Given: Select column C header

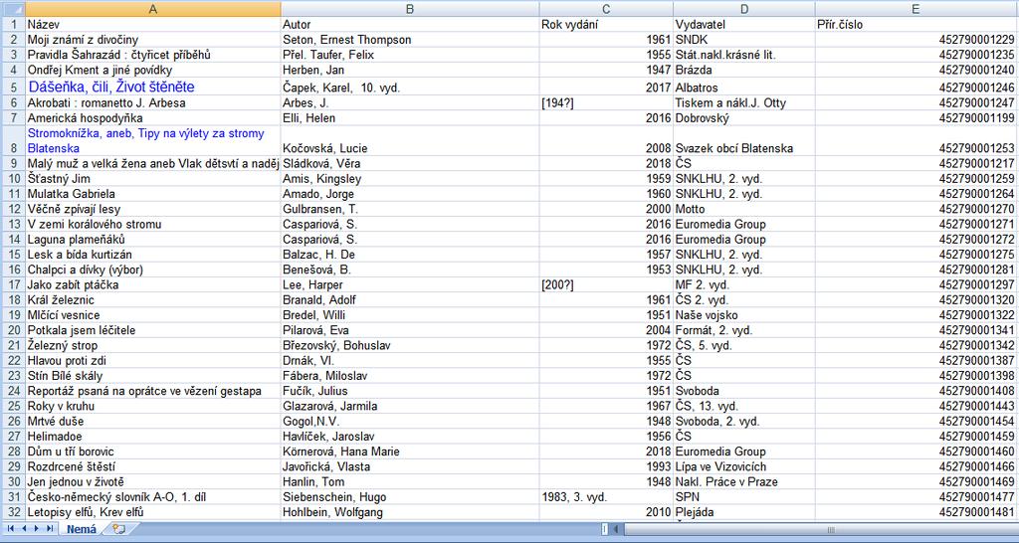Looking at the screenshot, I should [606, 9].
